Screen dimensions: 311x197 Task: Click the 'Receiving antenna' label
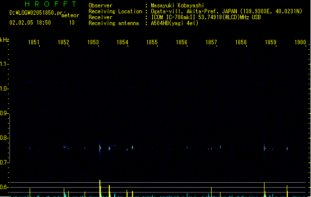(x=114, y=23)
